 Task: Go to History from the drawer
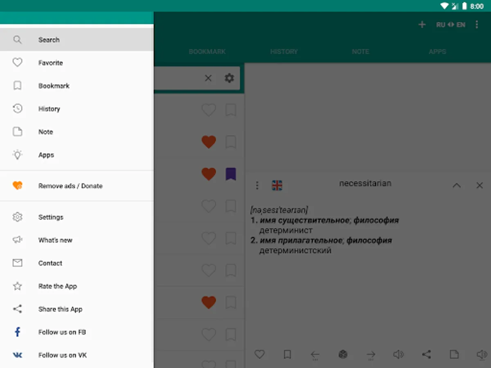coord(77,109)
